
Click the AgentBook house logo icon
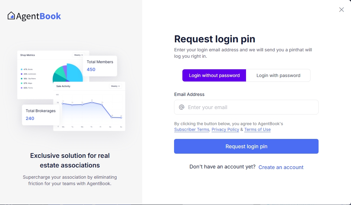point(11,16)
